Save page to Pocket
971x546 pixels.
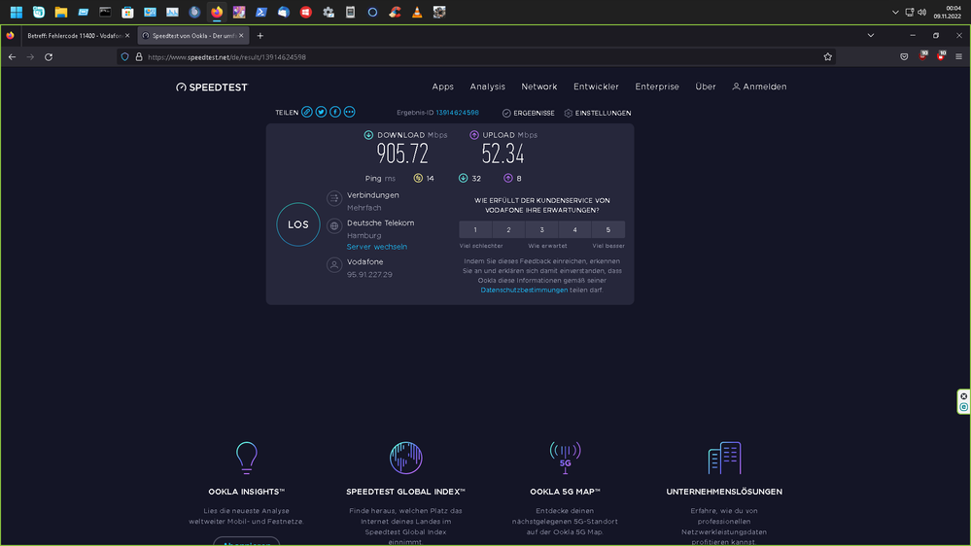point(904,57)
